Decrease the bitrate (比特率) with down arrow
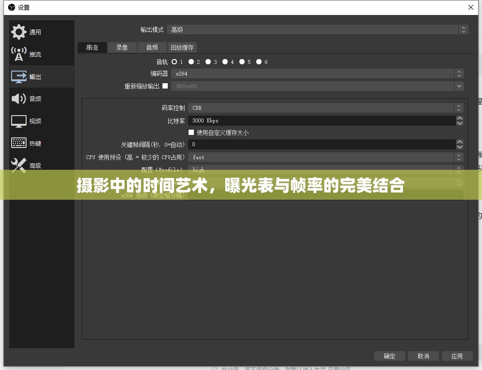 460,123
